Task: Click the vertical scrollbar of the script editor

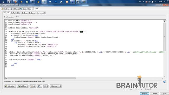Action: pos(164,37)
